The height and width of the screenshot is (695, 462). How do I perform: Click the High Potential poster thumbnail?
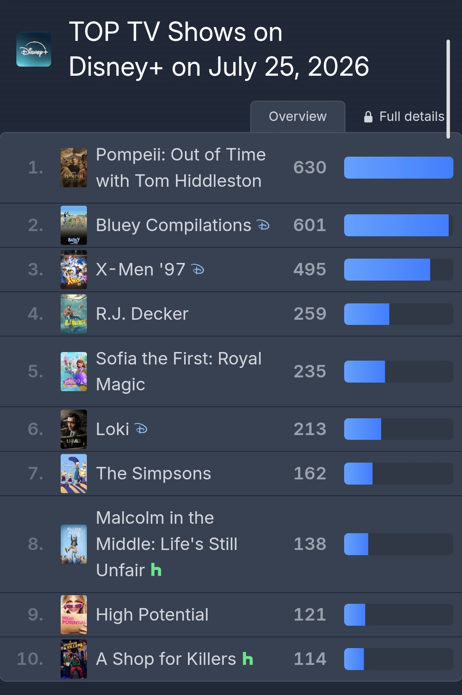point(74,615)
